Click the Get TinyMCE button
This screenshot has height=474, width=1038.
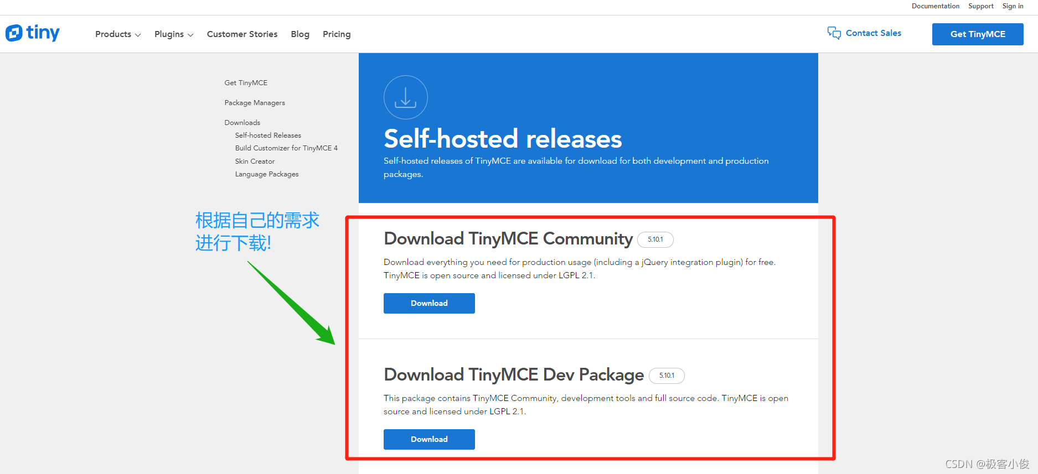click(x=978, y=34)
